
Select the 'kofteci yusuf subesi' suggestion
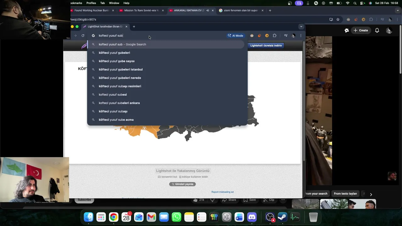tap(167, 94)
